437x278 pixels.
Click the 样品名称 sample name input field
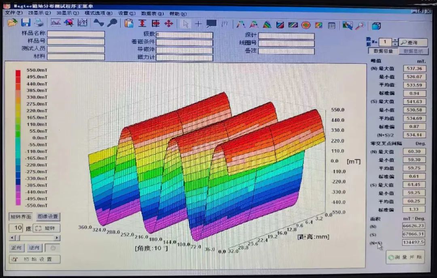pyautogui.click(x=76, y=34)
